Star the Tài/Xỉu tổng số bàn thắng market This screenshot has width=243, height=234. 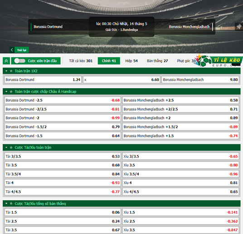pos(11,204)
